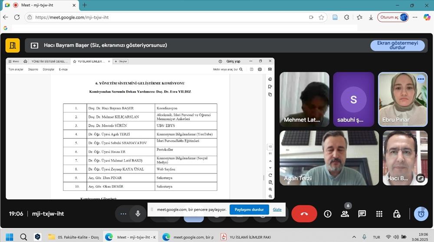Click the search magnifier in PDF toolbar
Image resolution: width=434 pixels, height=242 pixels.
[x=241, y=69]
